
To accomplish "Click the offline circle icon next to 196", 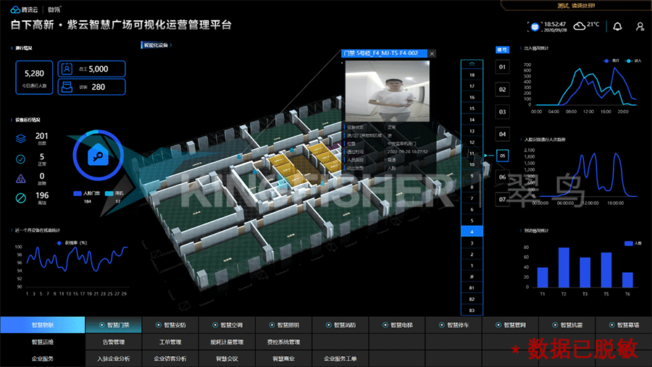I will pos(20,198).
